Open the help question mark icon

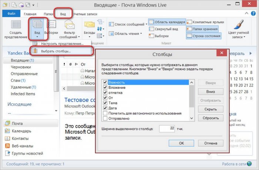(253, 13)
